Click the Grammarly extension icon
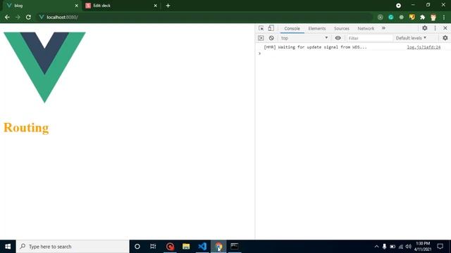This screenshot has height=253, width=451. (x=390, y=17)
